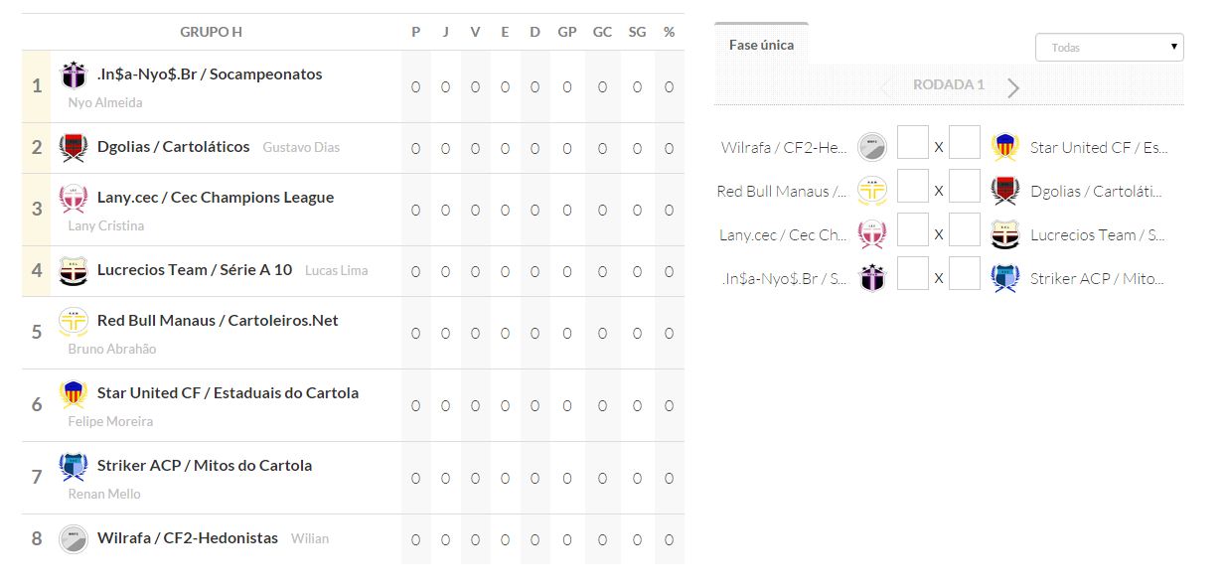
Task: Click Wilrafa grey crest in standings table
Action: (74, 538)
